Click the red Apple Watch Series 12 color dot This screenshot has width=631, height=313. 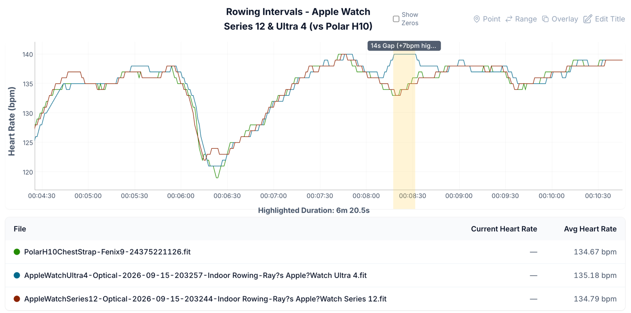(17, 299)
